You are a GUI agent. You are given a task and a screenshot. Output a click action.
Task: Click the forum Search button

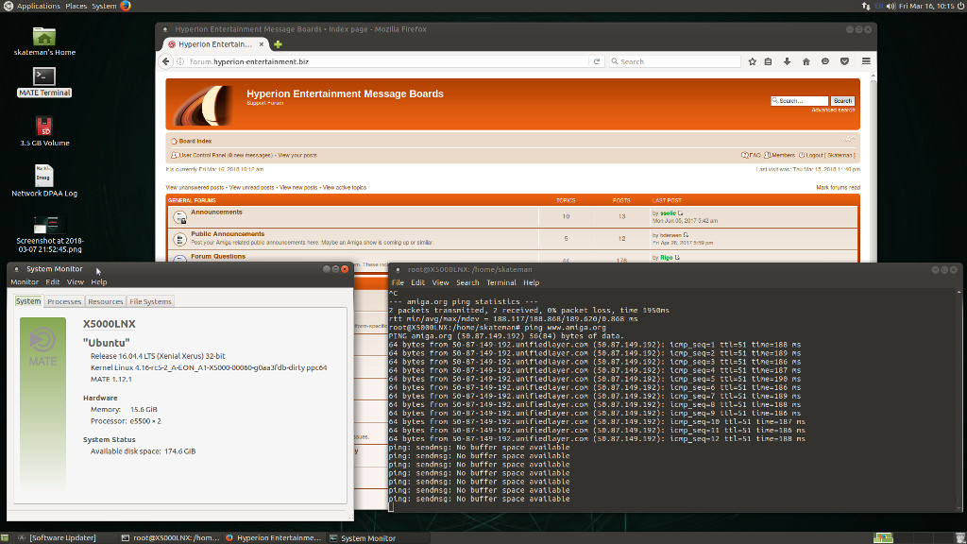(842, 100)
